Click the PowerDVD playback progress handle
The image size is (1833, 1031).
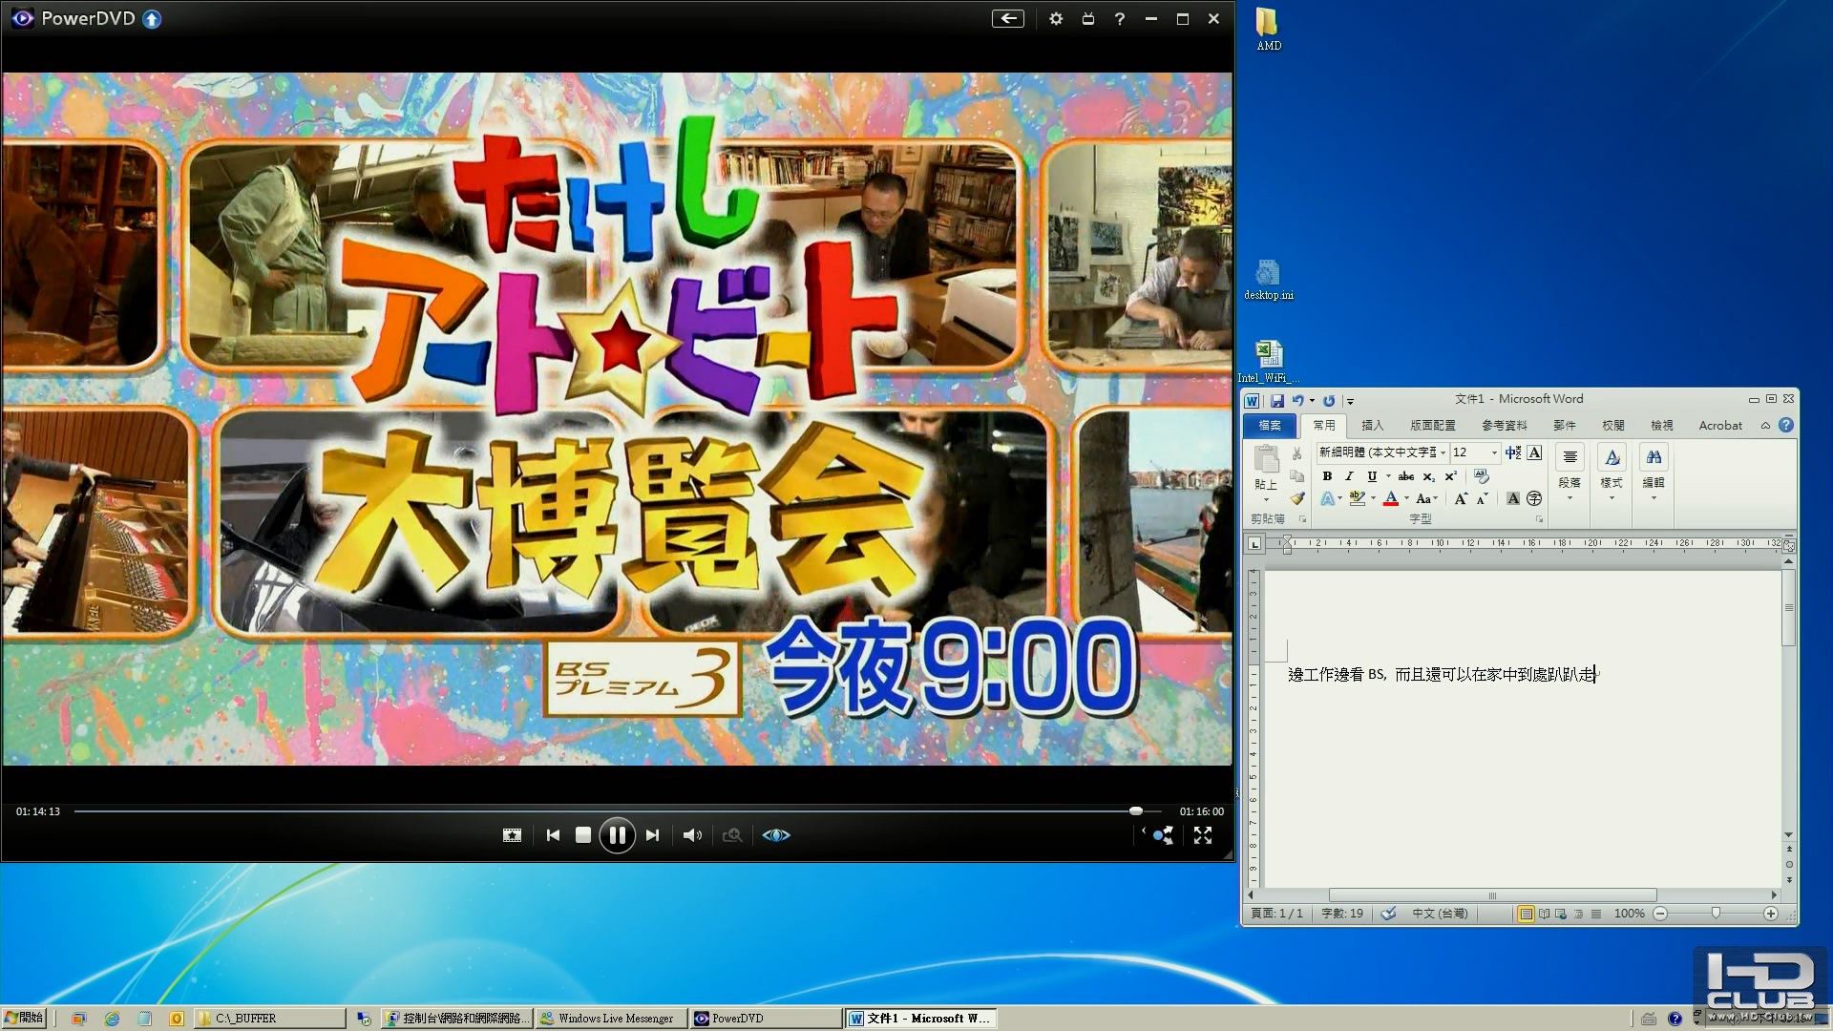click(1136, 810)
